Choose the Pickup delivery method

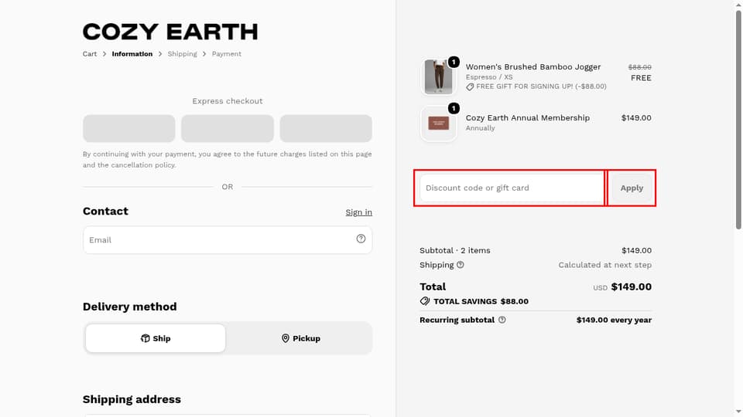pos(300,338)
